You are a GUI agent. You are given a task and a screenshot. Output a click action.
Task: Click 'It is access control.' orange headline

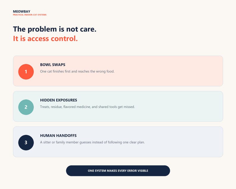coord(45,39)
